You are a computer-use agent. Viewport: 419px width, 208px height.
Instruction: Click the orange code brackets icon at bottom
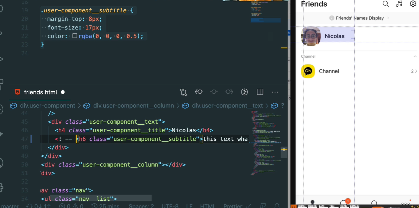[293, 206]
